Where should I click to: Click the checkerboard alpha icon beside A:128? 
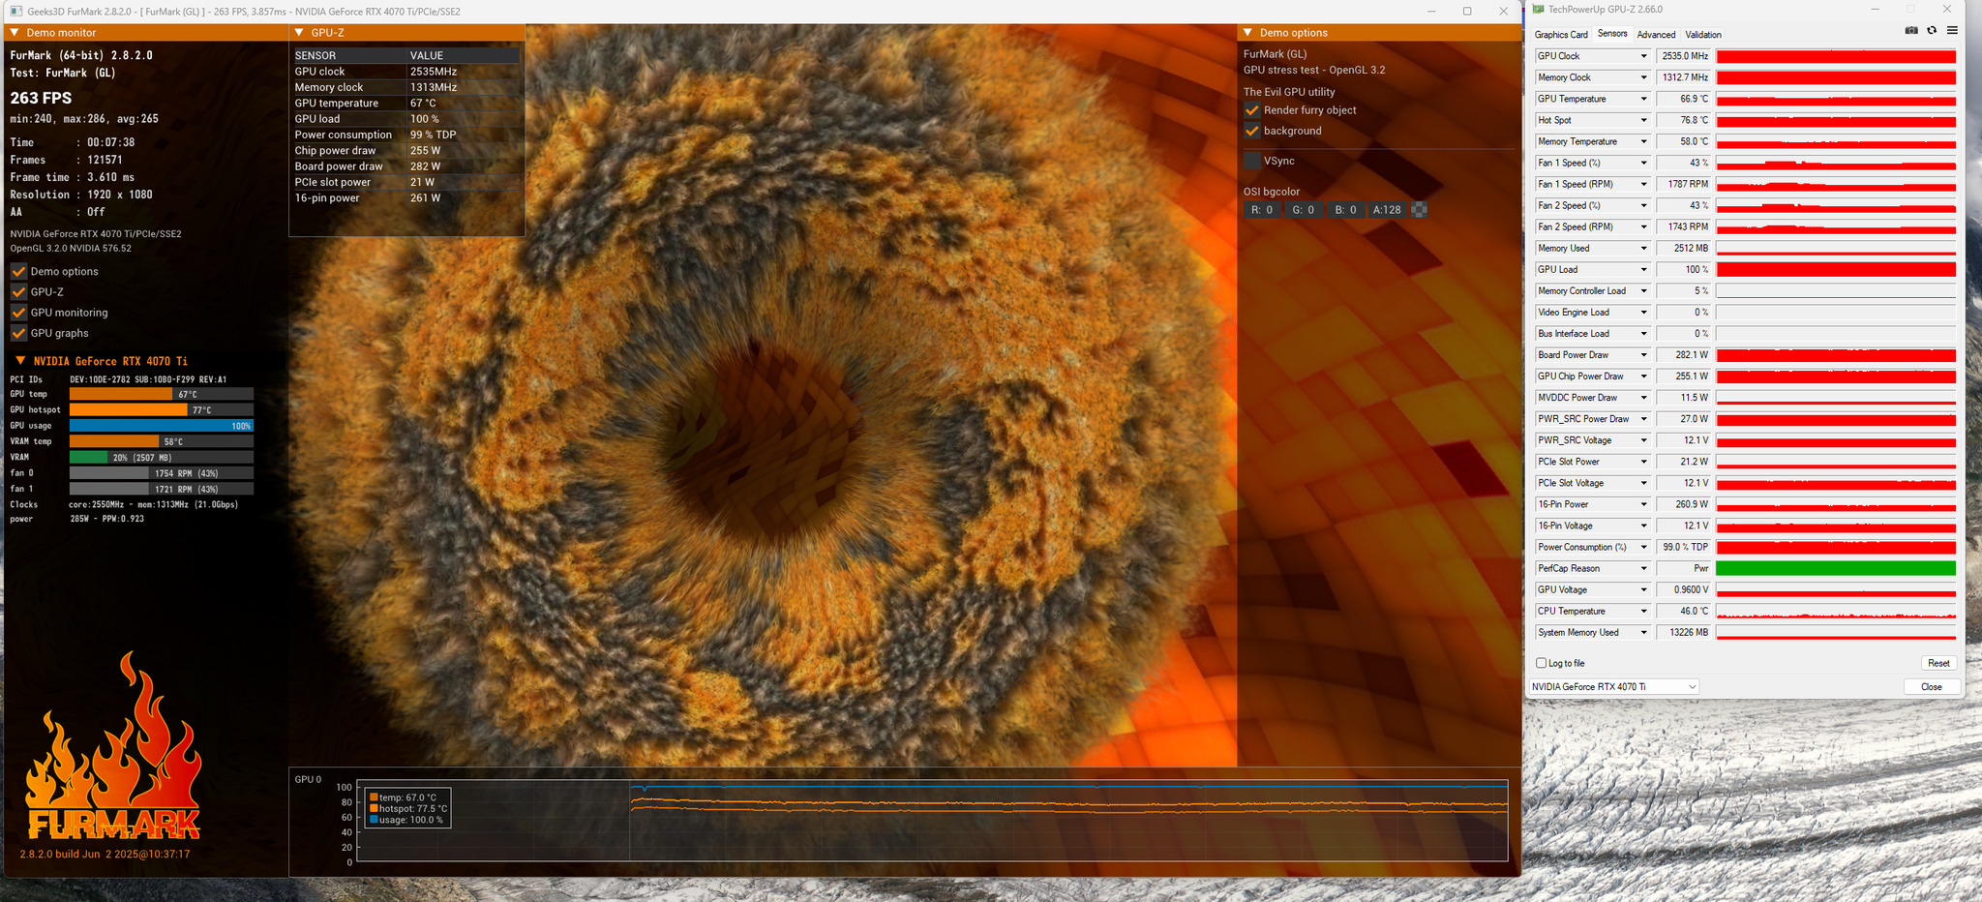point(1419,210)
